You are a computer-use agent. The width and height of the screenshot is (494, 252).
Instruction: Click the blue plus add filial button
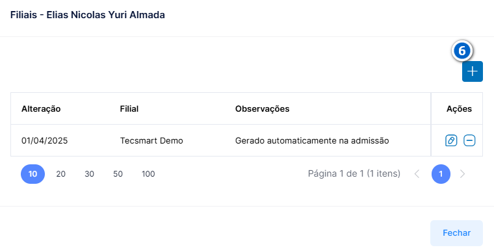473,71
